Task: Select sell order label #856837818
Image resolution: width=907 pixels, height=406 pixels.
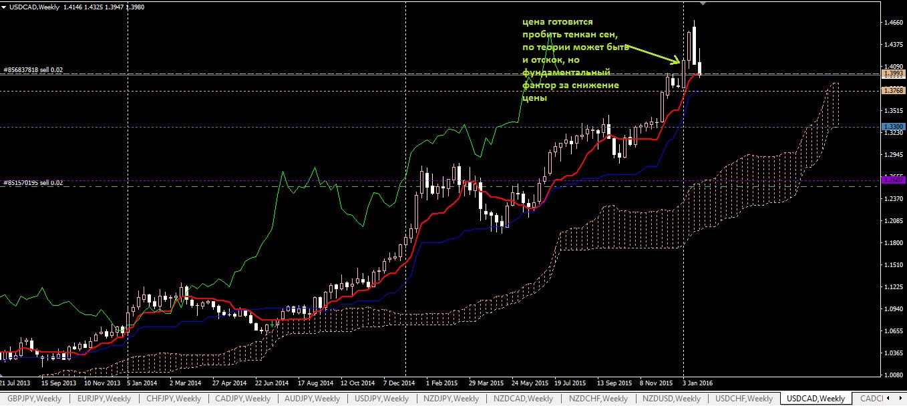Action: (x=33, y=69)
